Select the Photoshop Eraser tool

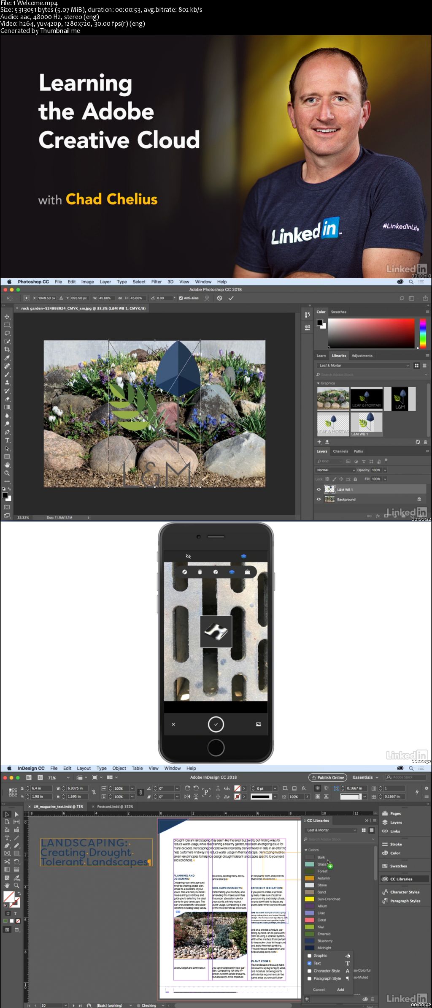[x=7, y=399]
